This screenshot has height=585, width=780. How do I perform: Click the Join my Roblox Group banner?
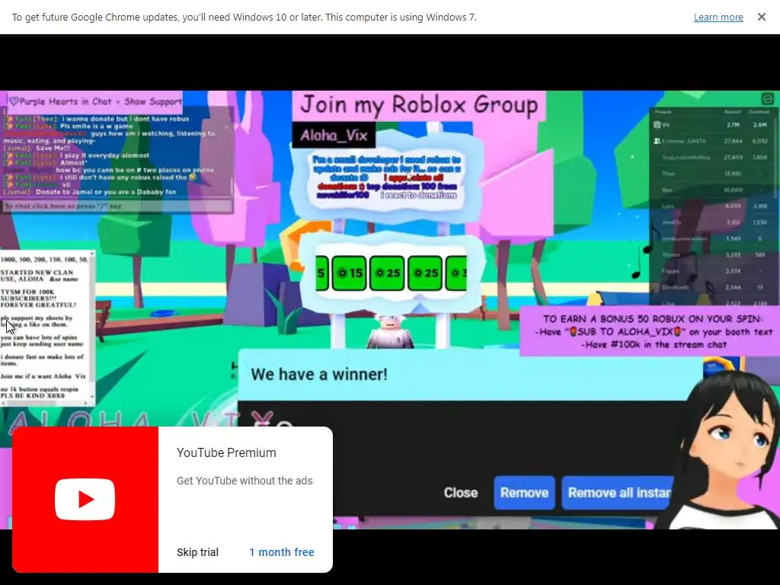coord(419,105)
